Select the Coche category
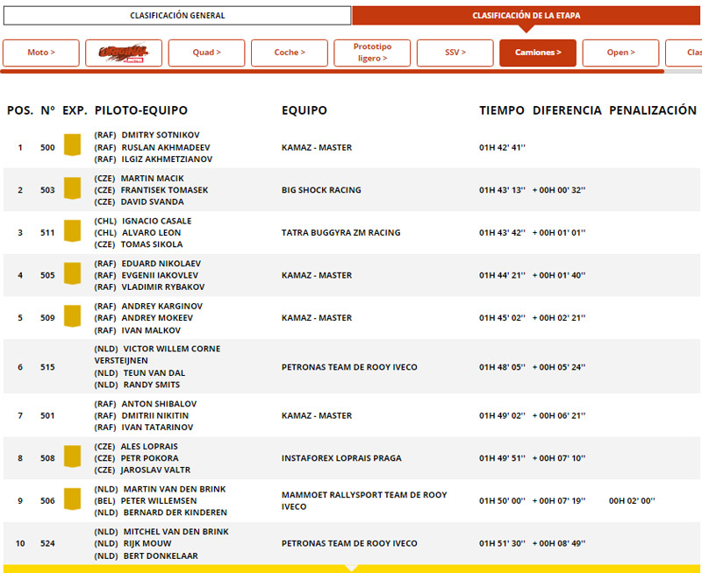 [289, 53]
